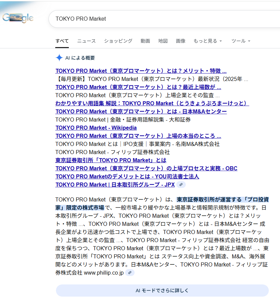The image size is (280, 299).
Task: Open the 上場プロセスと実務 - OBC link
Action: coord(146,168)
